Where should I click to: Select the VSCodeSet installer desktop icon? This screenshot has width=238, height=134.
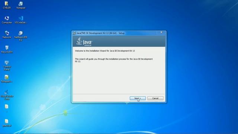(21, 20)
